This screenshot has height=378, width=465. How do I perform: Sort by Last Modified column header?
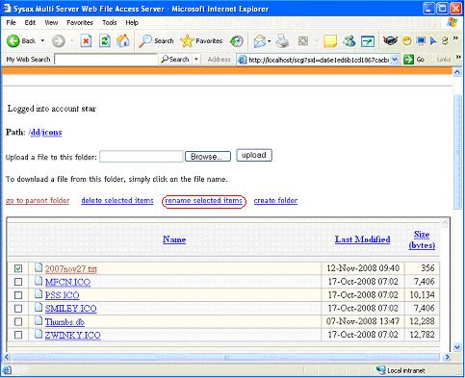363,239
